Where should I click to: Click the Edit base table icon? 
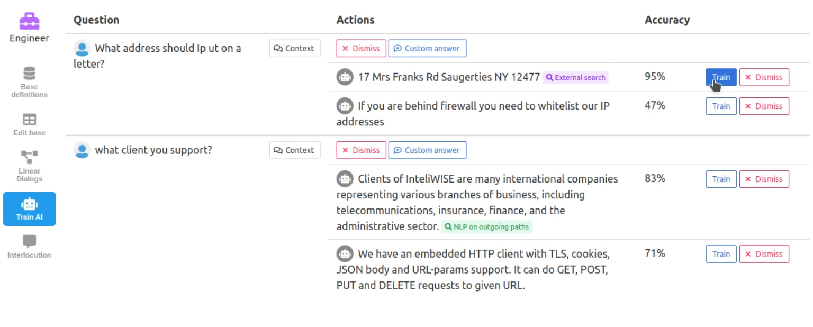(29, 120)
